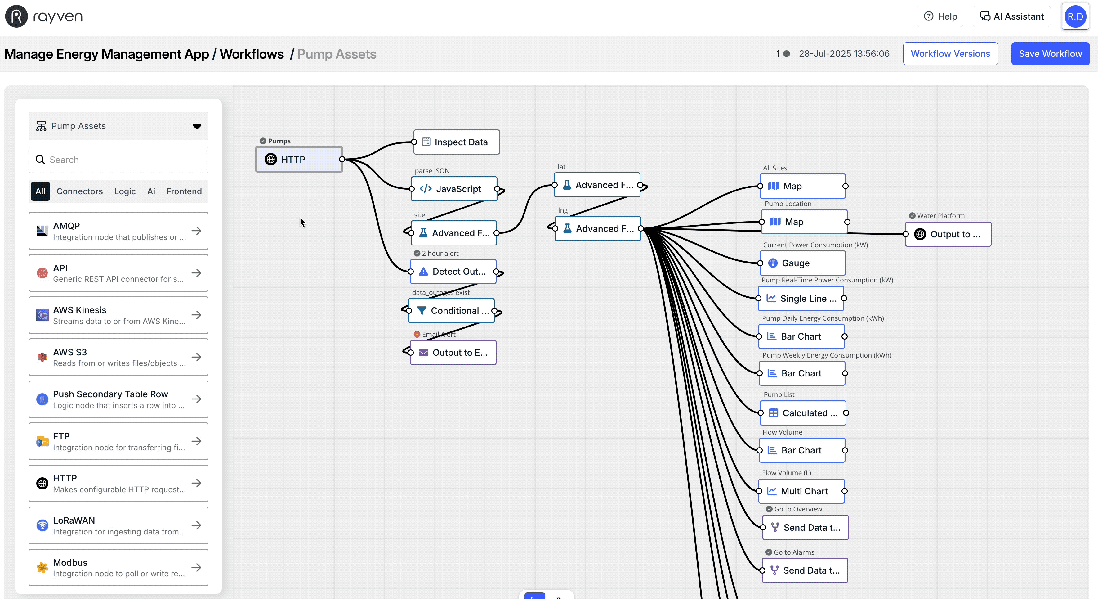Click the API red icon
The width and height of the screenshot is (1098, 599).
point(42,273)
